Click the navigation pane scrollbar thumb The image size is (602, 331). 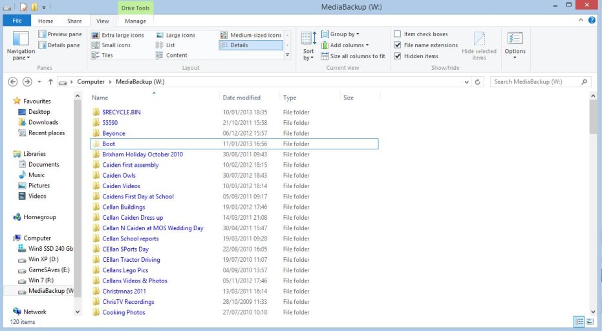coord(77,198)
